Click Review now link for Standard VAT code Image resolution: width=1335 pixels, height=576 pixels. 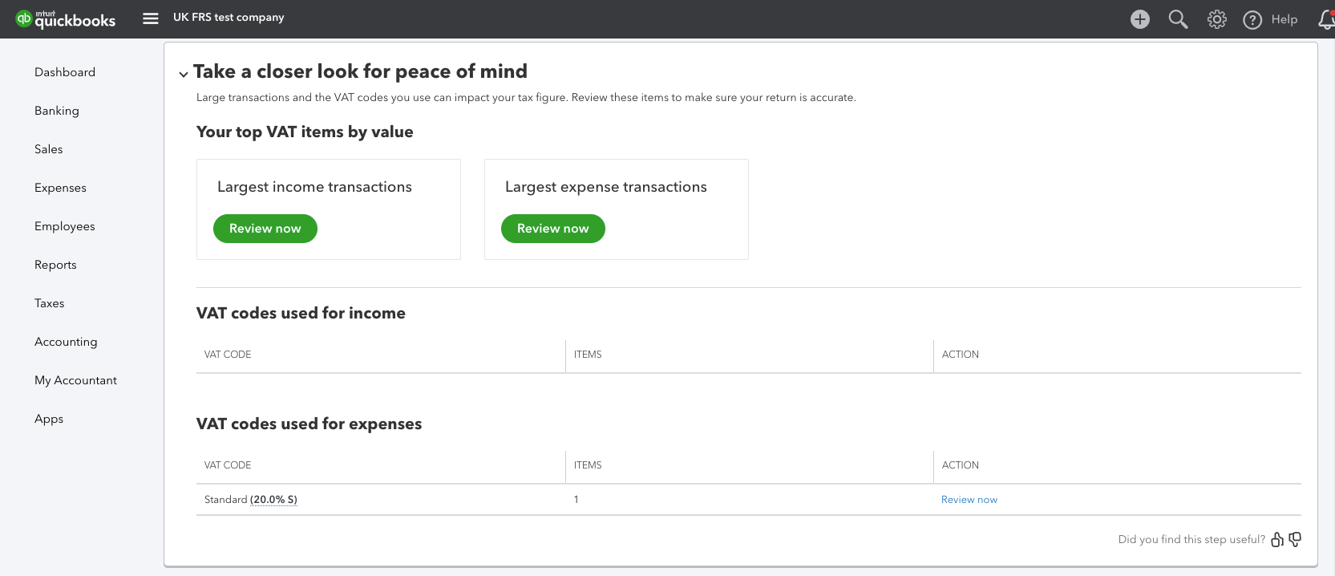[969, 500]
